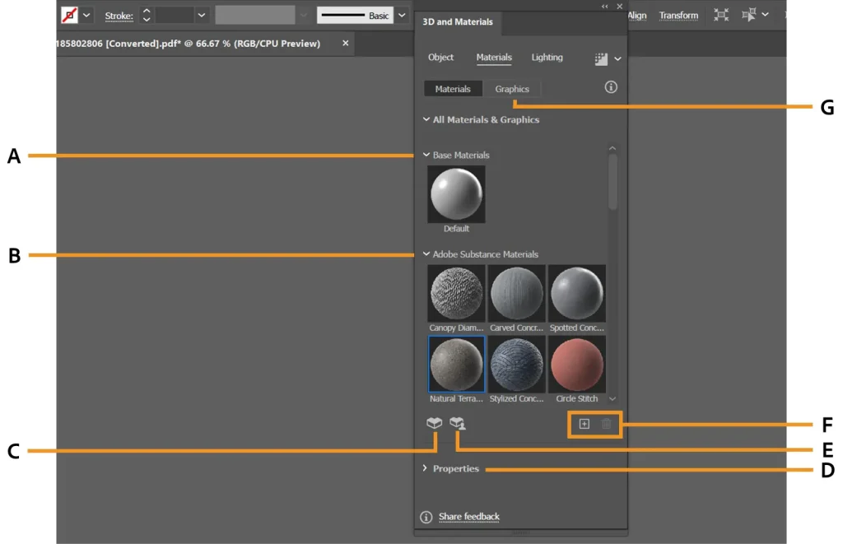Select the Circle Stitch material thumbnail

point(577,364)
